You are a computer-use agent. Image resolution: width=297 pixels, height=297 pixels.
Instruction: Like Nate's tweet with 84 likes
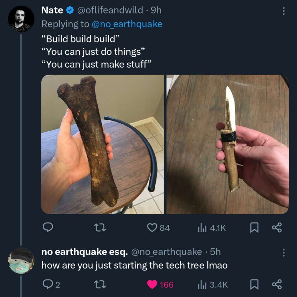158,228
